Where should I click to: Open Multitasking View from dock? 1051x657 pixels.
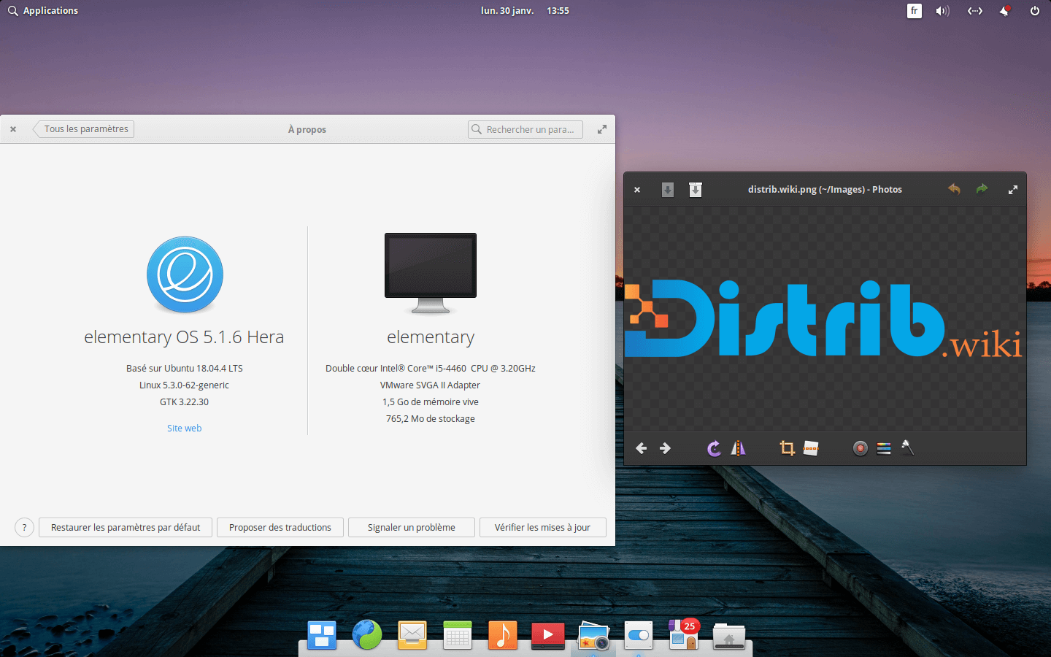[x=321, y=635]
